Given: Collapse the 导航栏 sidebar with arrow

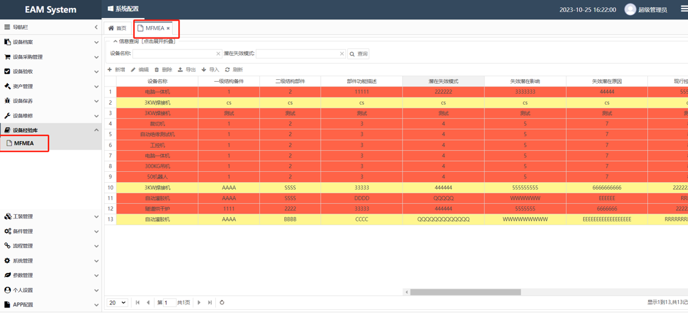Looking at the screenshot, I should pyautogui.click(x=96, y=27).
